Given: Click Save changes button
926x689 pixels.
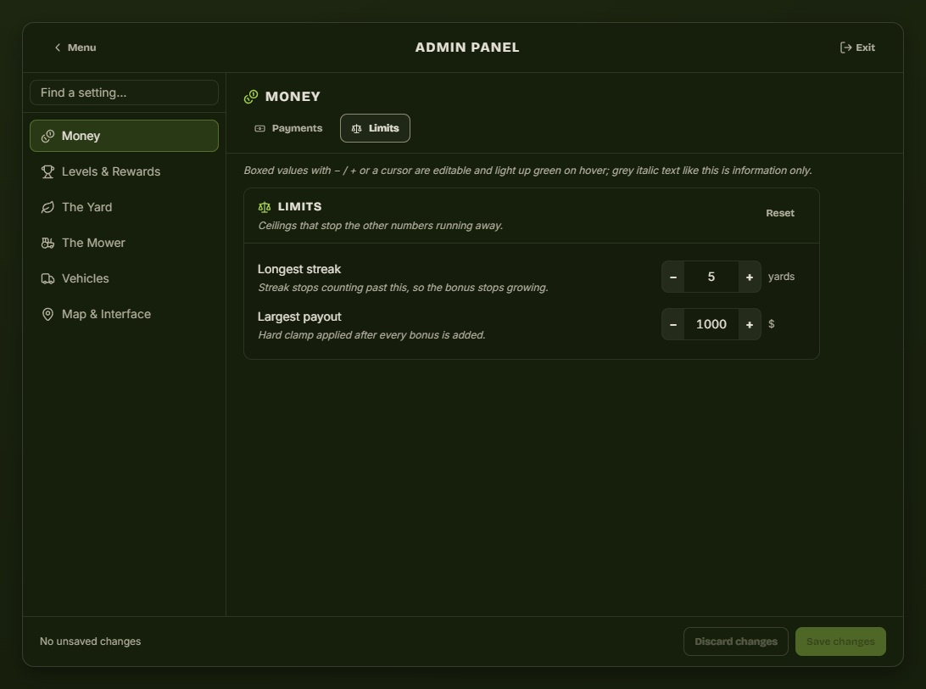Looking at the screenshot, I should click(840, 641).
